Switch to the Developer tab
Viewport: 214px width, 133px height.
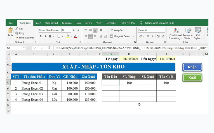click(111, 23)
